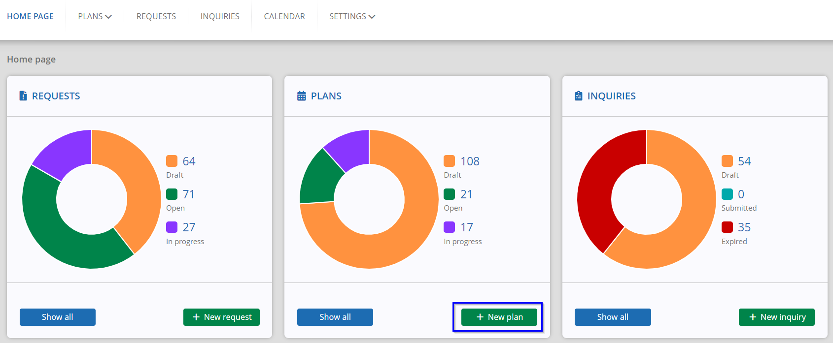Toggle the orange Draft legend in Requests

click(172, 161)
